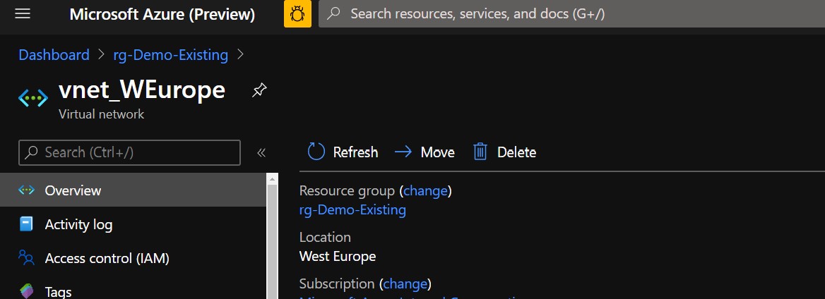Refresh the virtual network overview
Viewport: 825px width, 299px height.
click(343, 152)
